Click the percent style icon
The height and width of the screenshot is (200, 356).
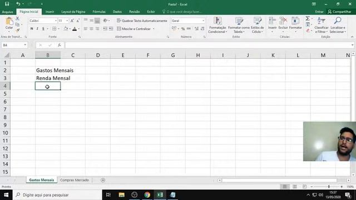pyautogui.click(x=183, y=29)
